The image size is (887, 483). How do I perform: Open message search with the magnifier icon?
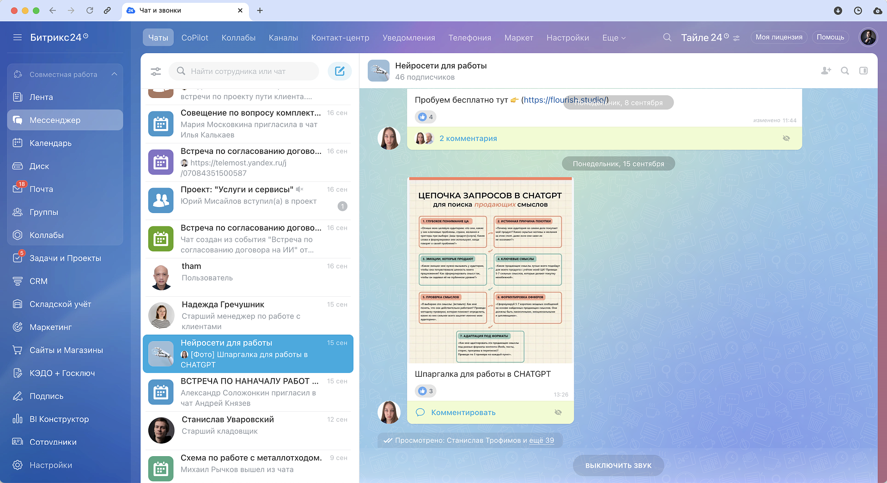845,71
